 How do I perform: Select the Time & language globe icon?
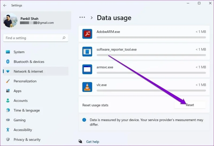[x=8, y=110]
